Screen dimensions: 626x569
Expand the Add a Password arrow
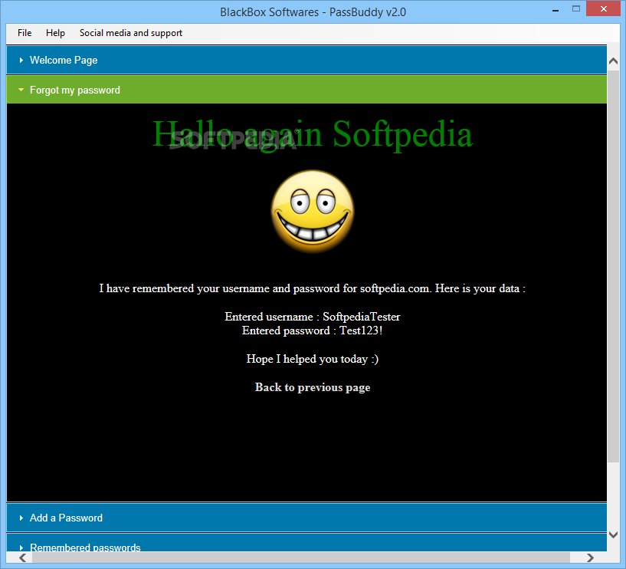click(x=21, y=518)
